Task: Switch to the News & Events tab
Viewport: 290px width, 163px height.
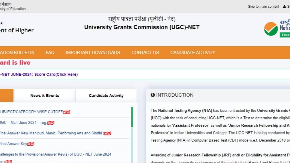Action: tap(45, 96)
